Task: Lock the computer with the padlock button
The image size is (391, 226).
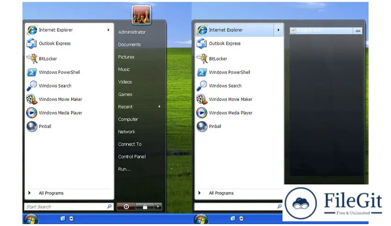Action: click(x=145, y=206)
